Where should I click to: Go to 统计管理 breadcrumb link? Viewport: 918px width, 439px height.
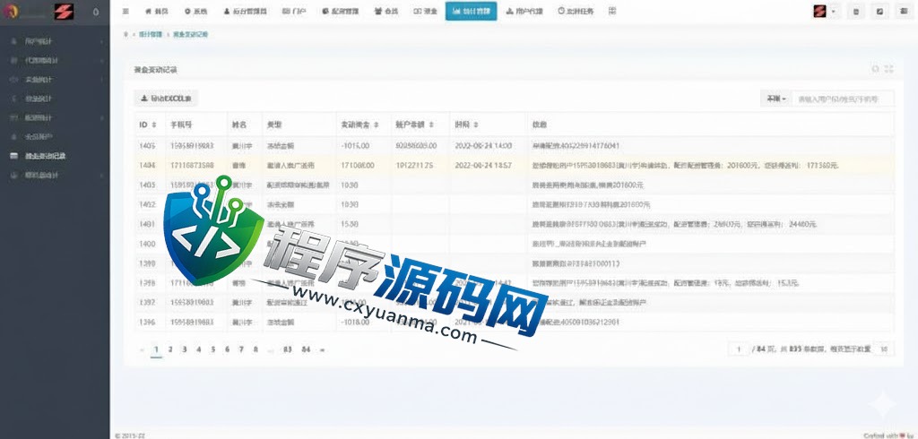[151, 35]
